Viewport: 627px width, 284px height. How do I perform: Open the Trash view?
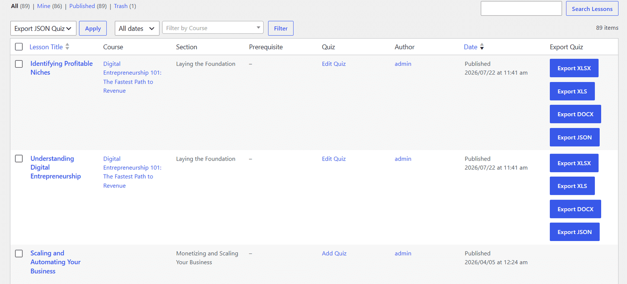121,6
